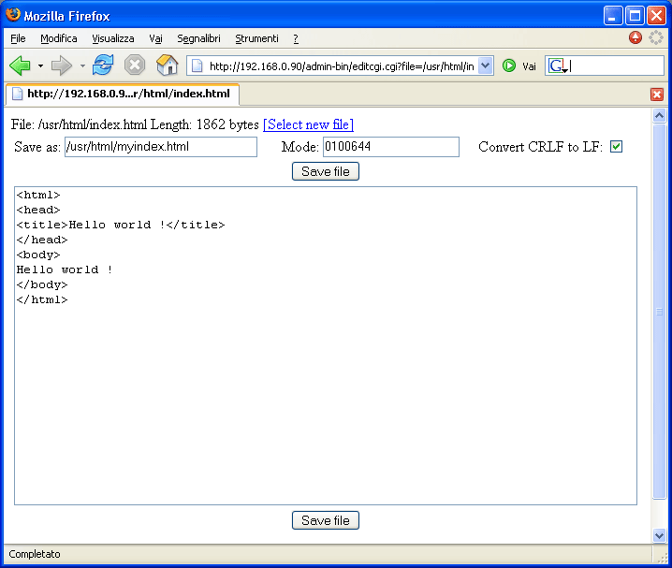This screenshot has width=672, height=568.
Task: Minimize the Firefox window
Action: click(x=613, y=16)
